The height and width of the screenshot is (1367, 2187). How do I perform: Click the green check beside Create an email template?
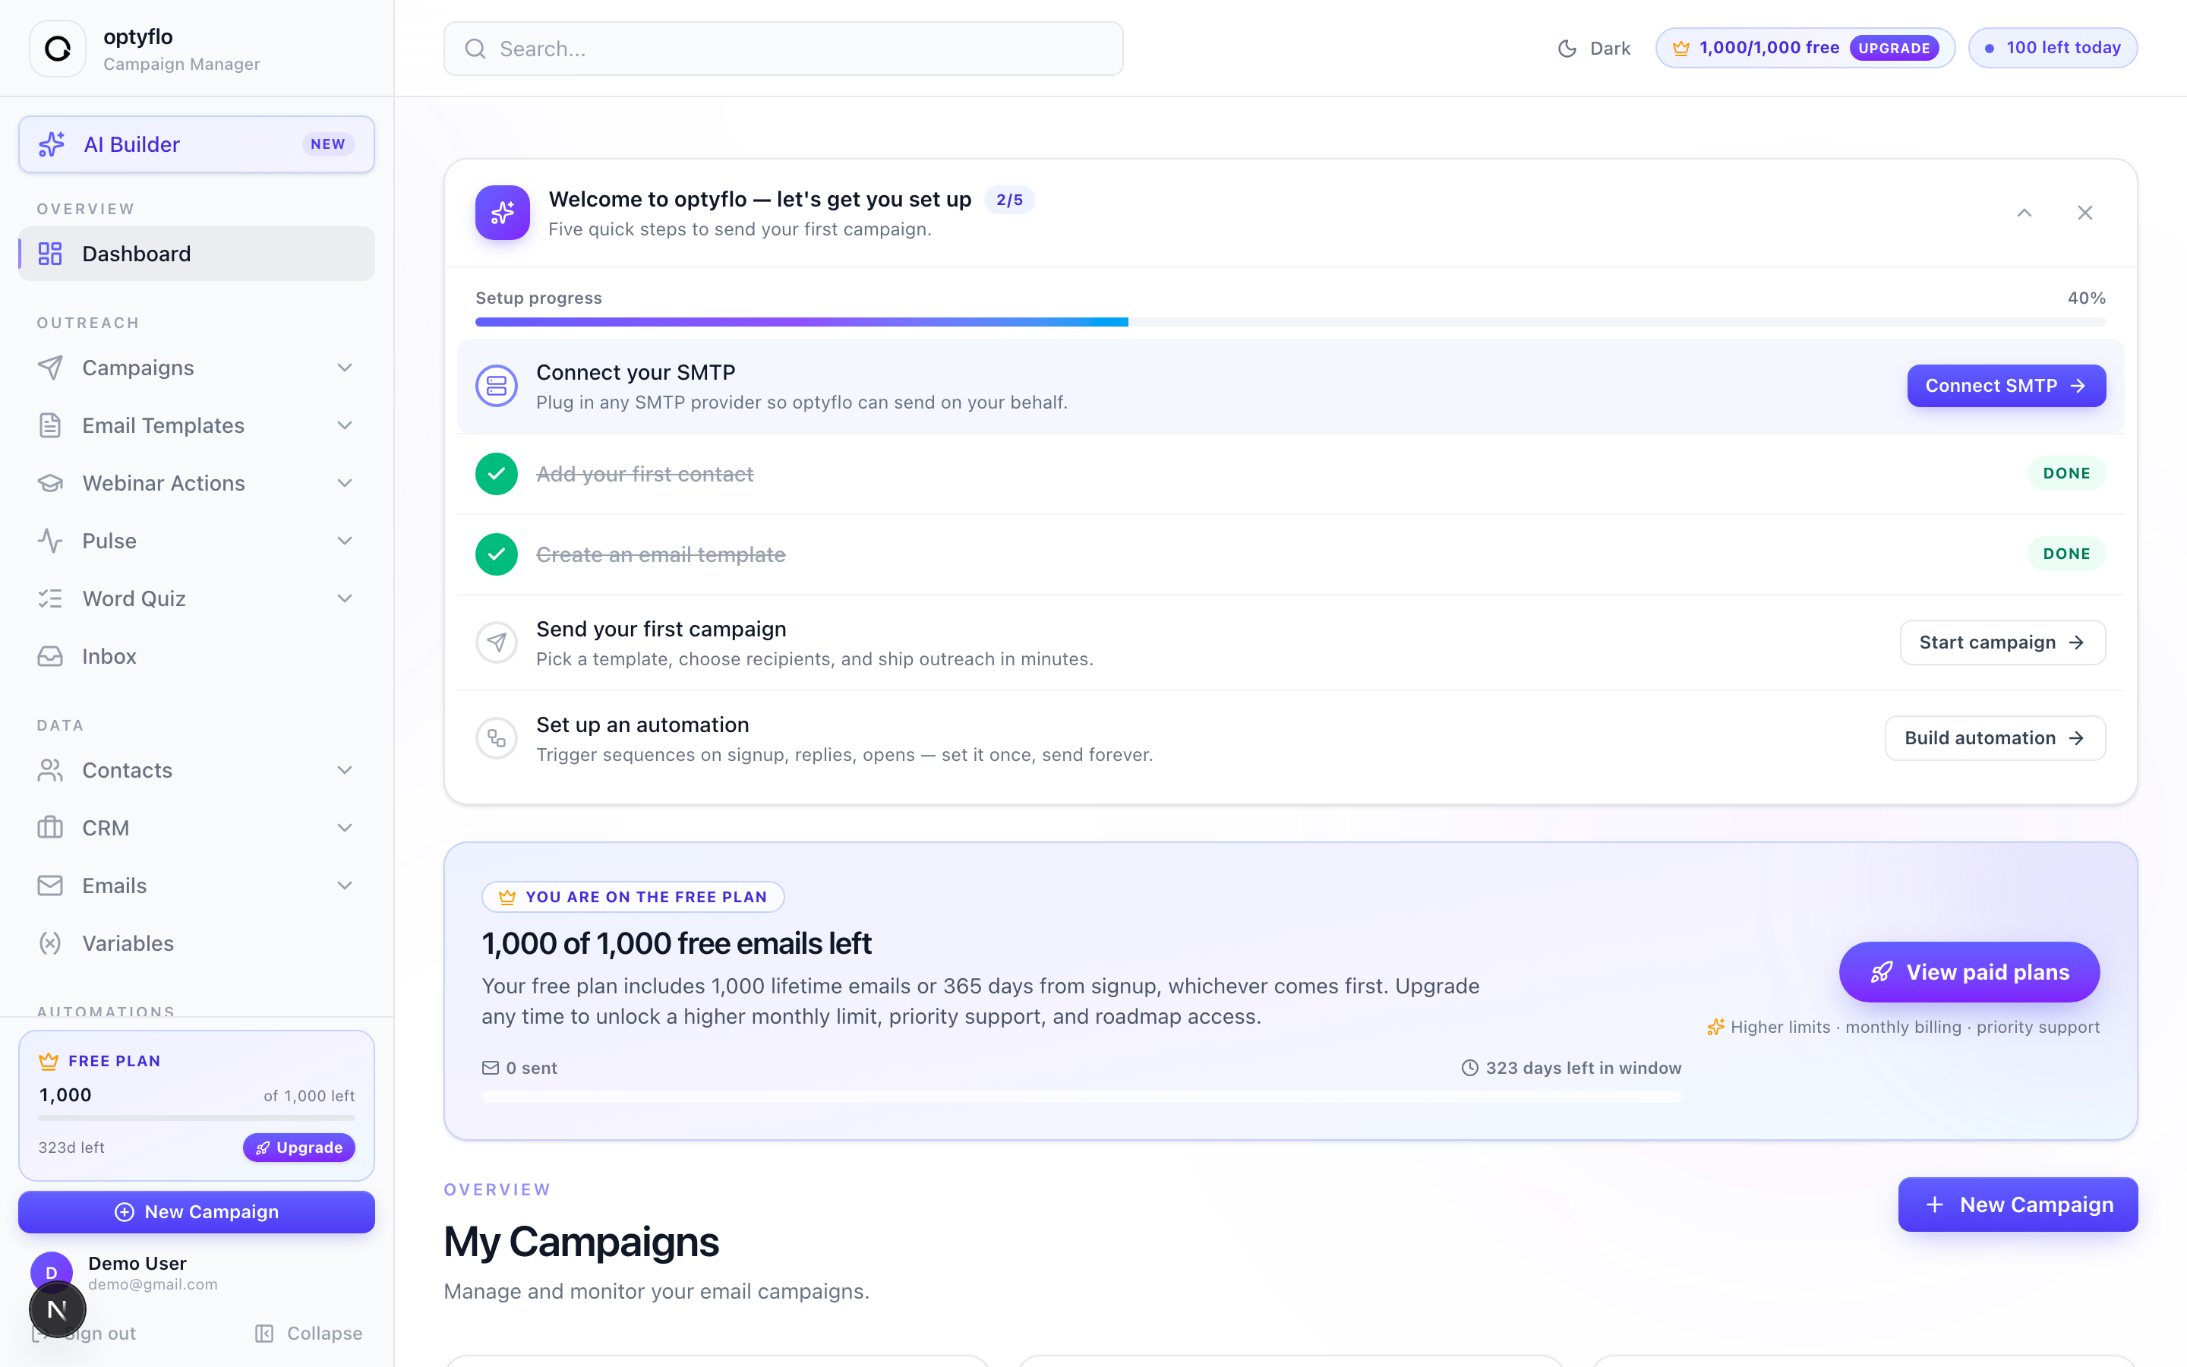tap(496, 554)
